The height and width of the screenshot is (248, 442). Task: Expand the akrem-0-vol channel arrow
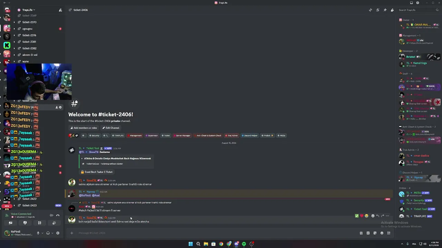pos(14,55)
